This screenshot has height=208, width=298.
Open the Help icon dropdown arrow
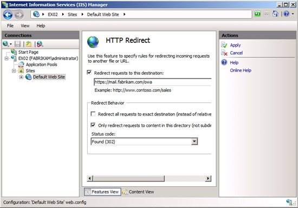(293, 14)
